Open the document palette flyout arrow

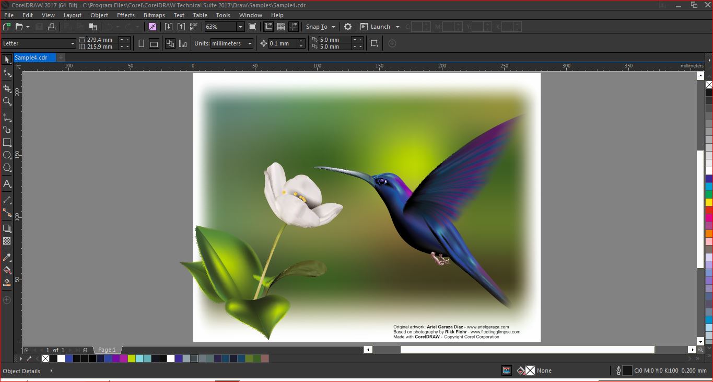coord(21,358)
